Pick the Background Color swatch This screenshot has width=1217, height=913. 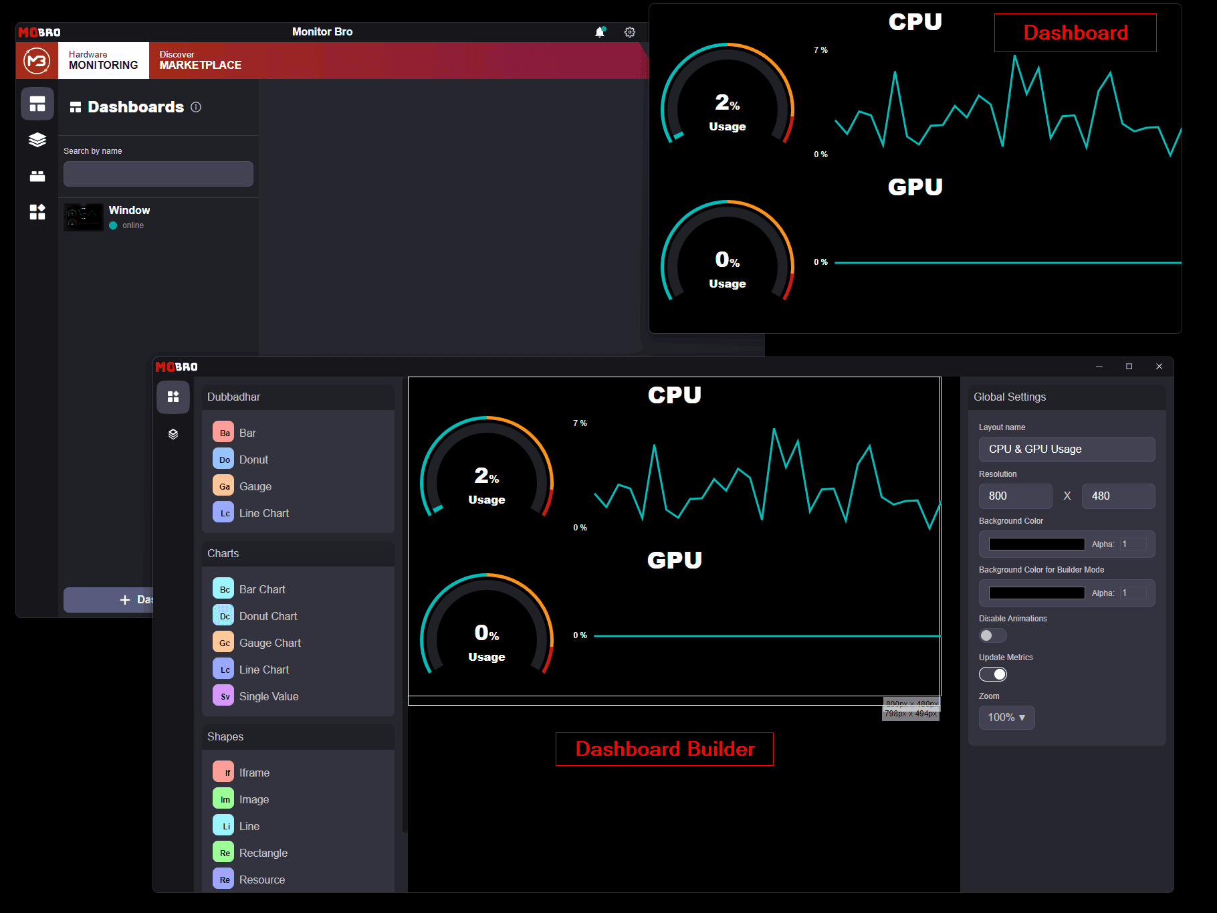[1036, 544]
